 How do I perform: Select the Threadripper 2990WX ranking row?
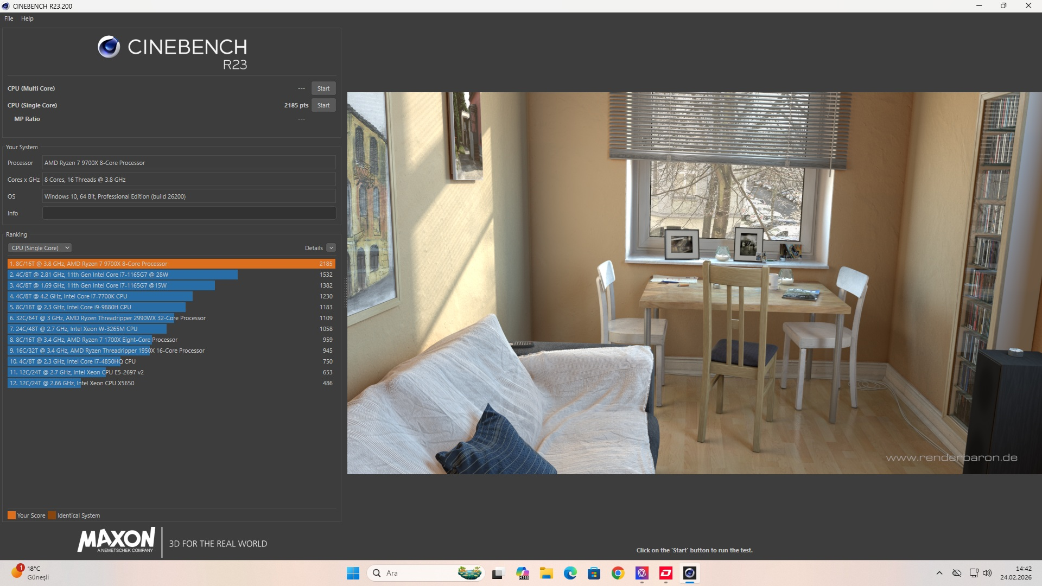tap(171, 318)
